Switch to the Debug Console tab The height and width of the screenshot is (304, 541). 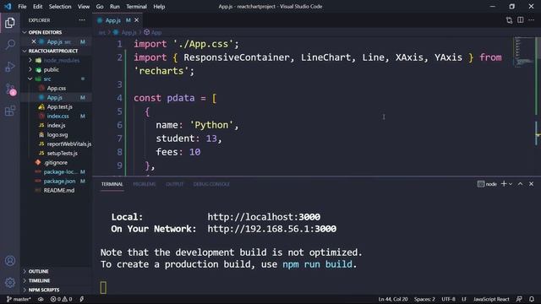click(211, 184)
